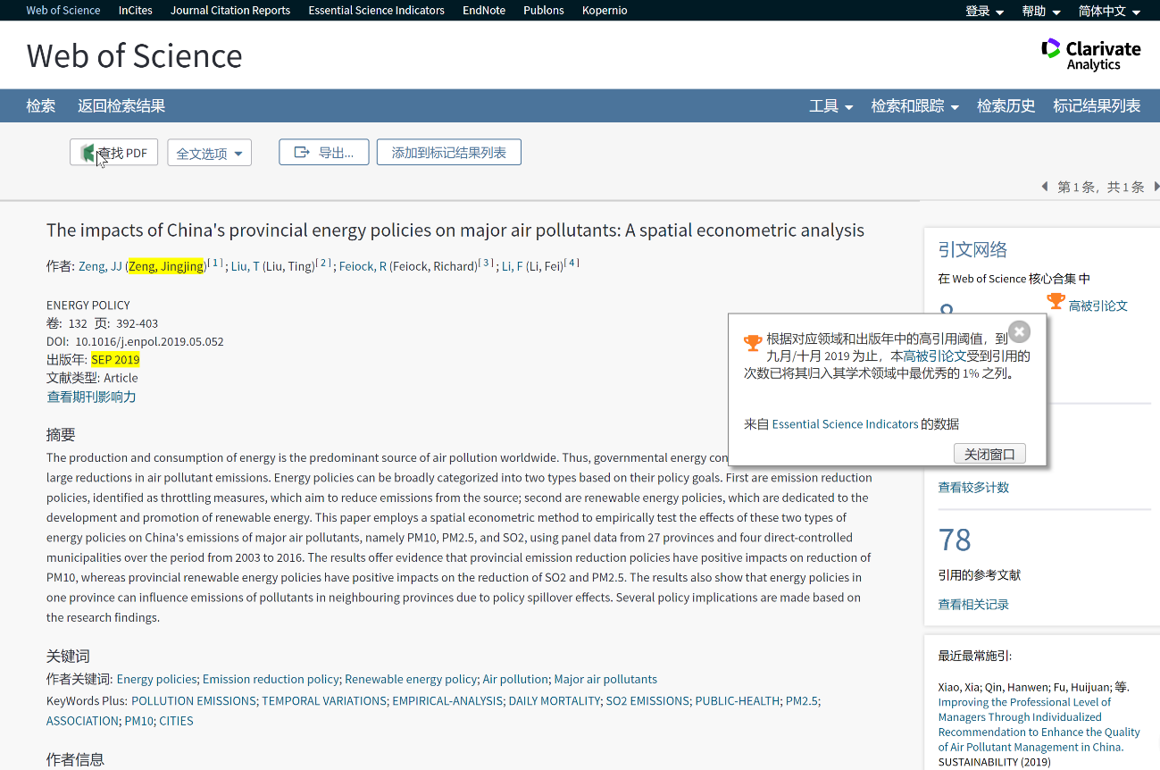The height and width of the screenshot is (770, 1160).
Task: Open the 检索和跟踪 dropdown menu
Action: [914, 106]
